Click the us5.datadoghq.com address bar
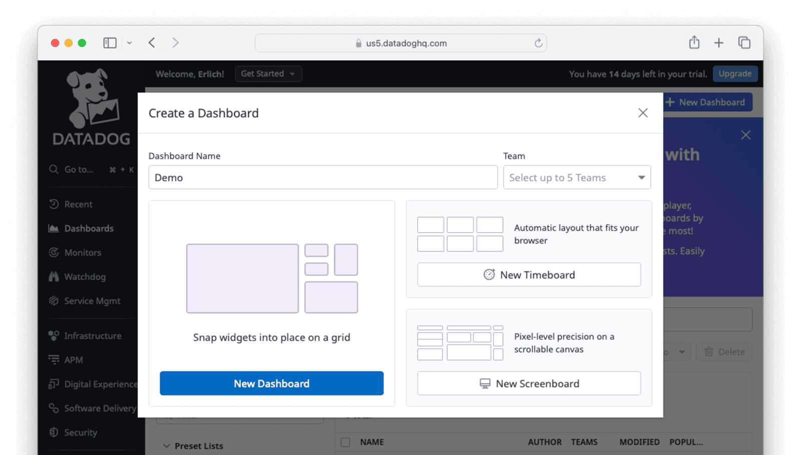 coord(400,43)
